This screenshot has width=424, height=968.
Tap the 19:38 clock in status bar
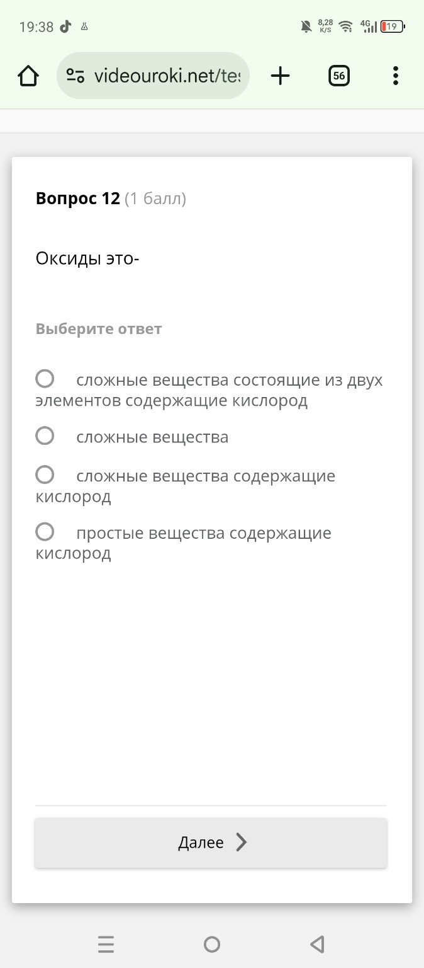pos(36,26)
